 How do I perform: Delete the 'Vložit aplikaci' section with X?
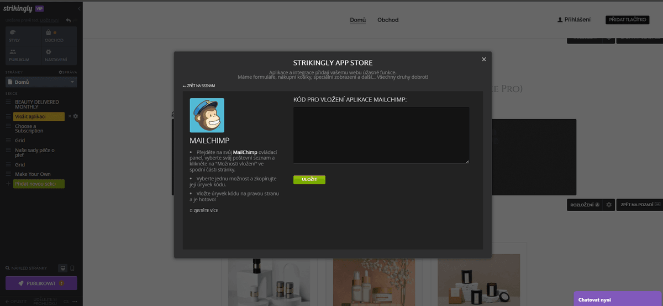[70, 116]
